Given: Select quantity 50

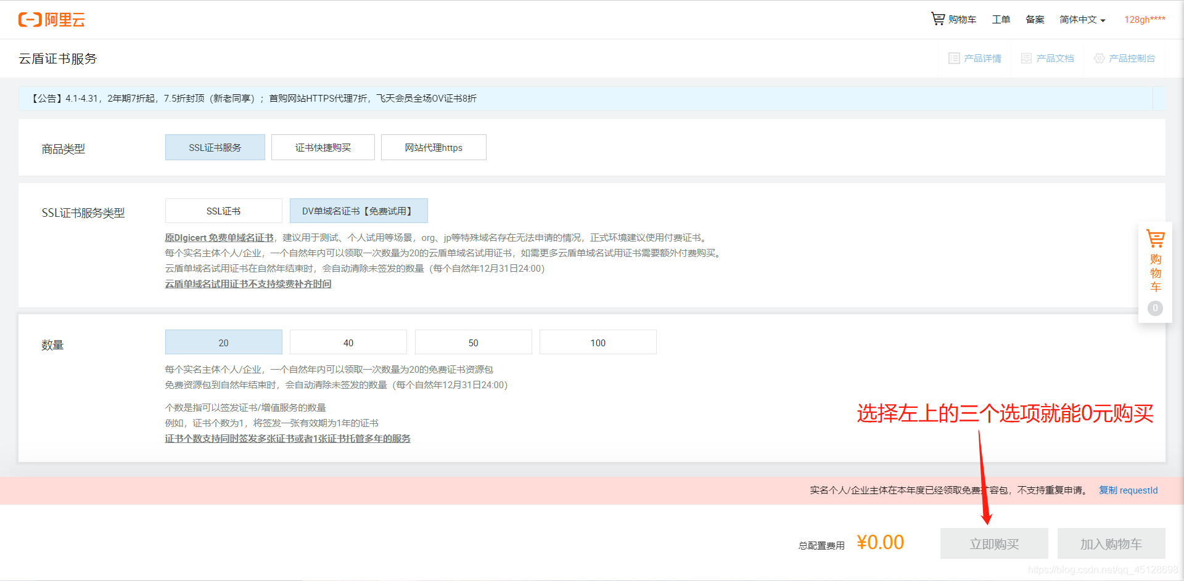Looking at the screenshot, I should point(474,342).
